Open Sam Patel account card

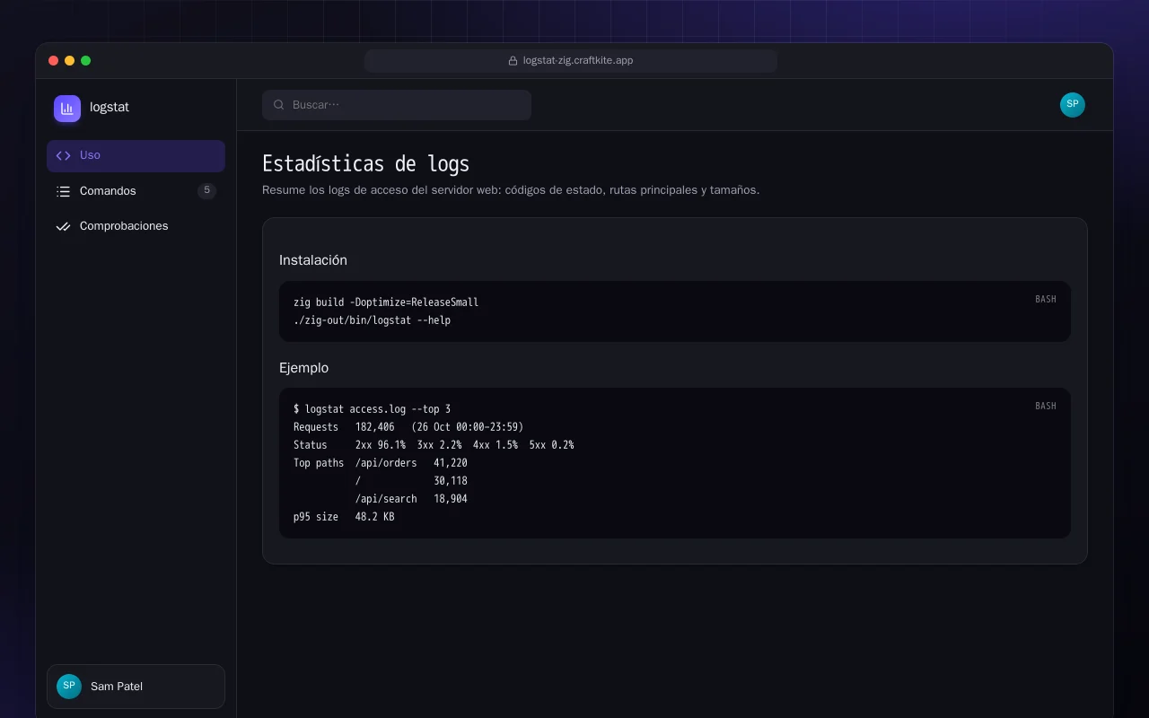point(136,687)
